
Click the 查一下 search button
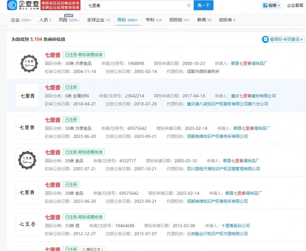(203, 5)
